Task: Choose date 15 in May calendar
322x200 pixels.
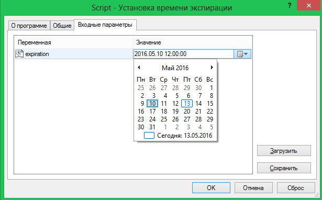Action: point(209,103)
